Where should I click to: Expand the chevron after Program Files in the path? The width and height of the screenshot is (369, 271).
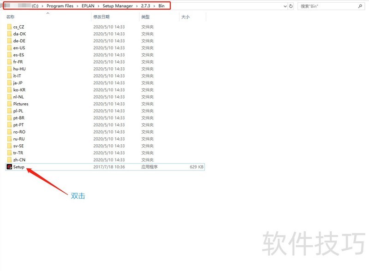[77, 6]
